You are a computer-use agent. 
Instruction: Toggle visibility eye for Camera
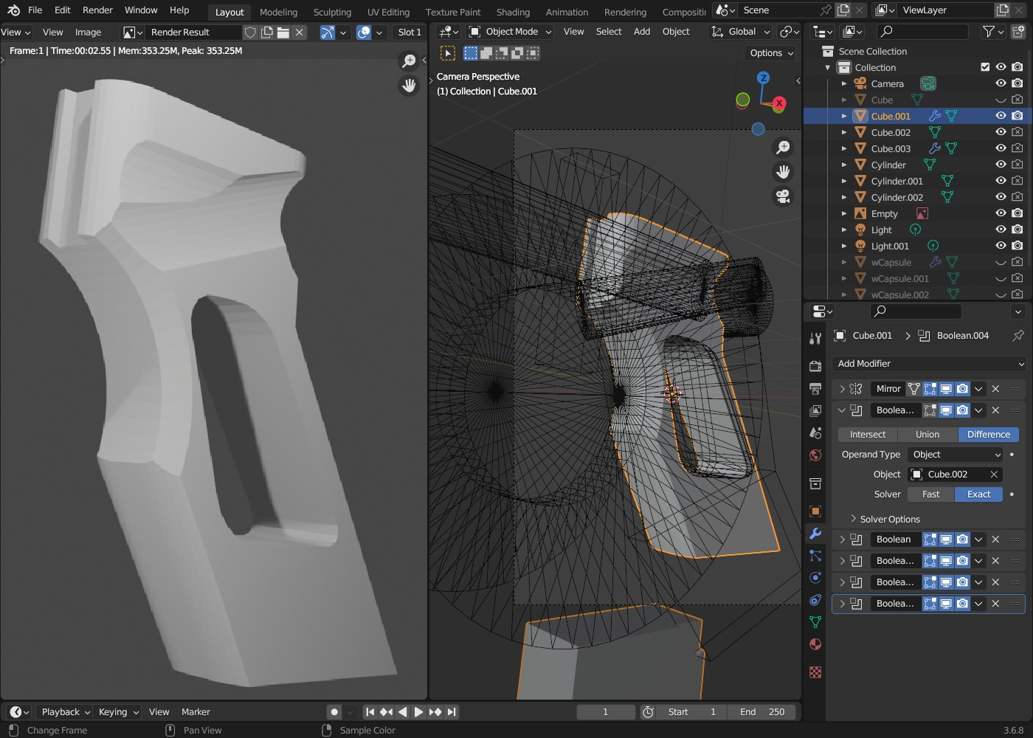point(1001,83)
